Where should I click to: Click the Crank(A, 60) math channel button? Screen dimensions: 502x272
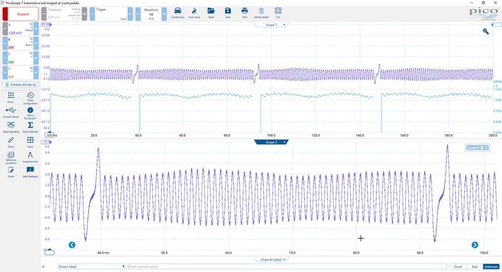pos(21,85)
